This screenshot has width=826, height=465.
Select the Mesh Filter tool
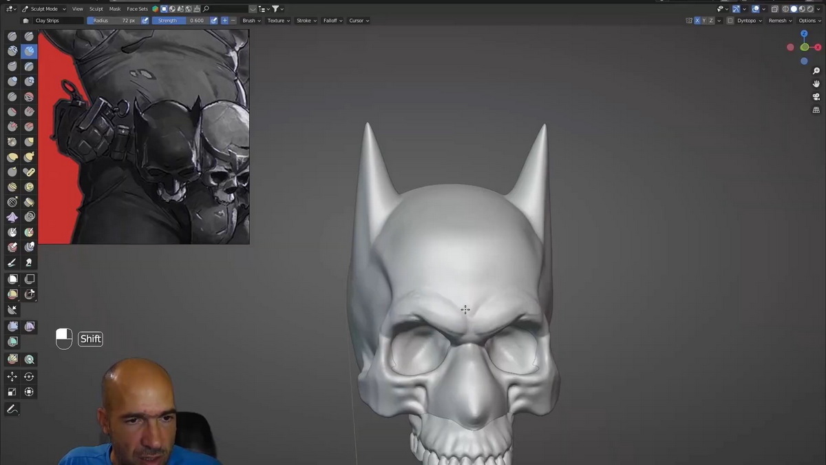(12, 327)
